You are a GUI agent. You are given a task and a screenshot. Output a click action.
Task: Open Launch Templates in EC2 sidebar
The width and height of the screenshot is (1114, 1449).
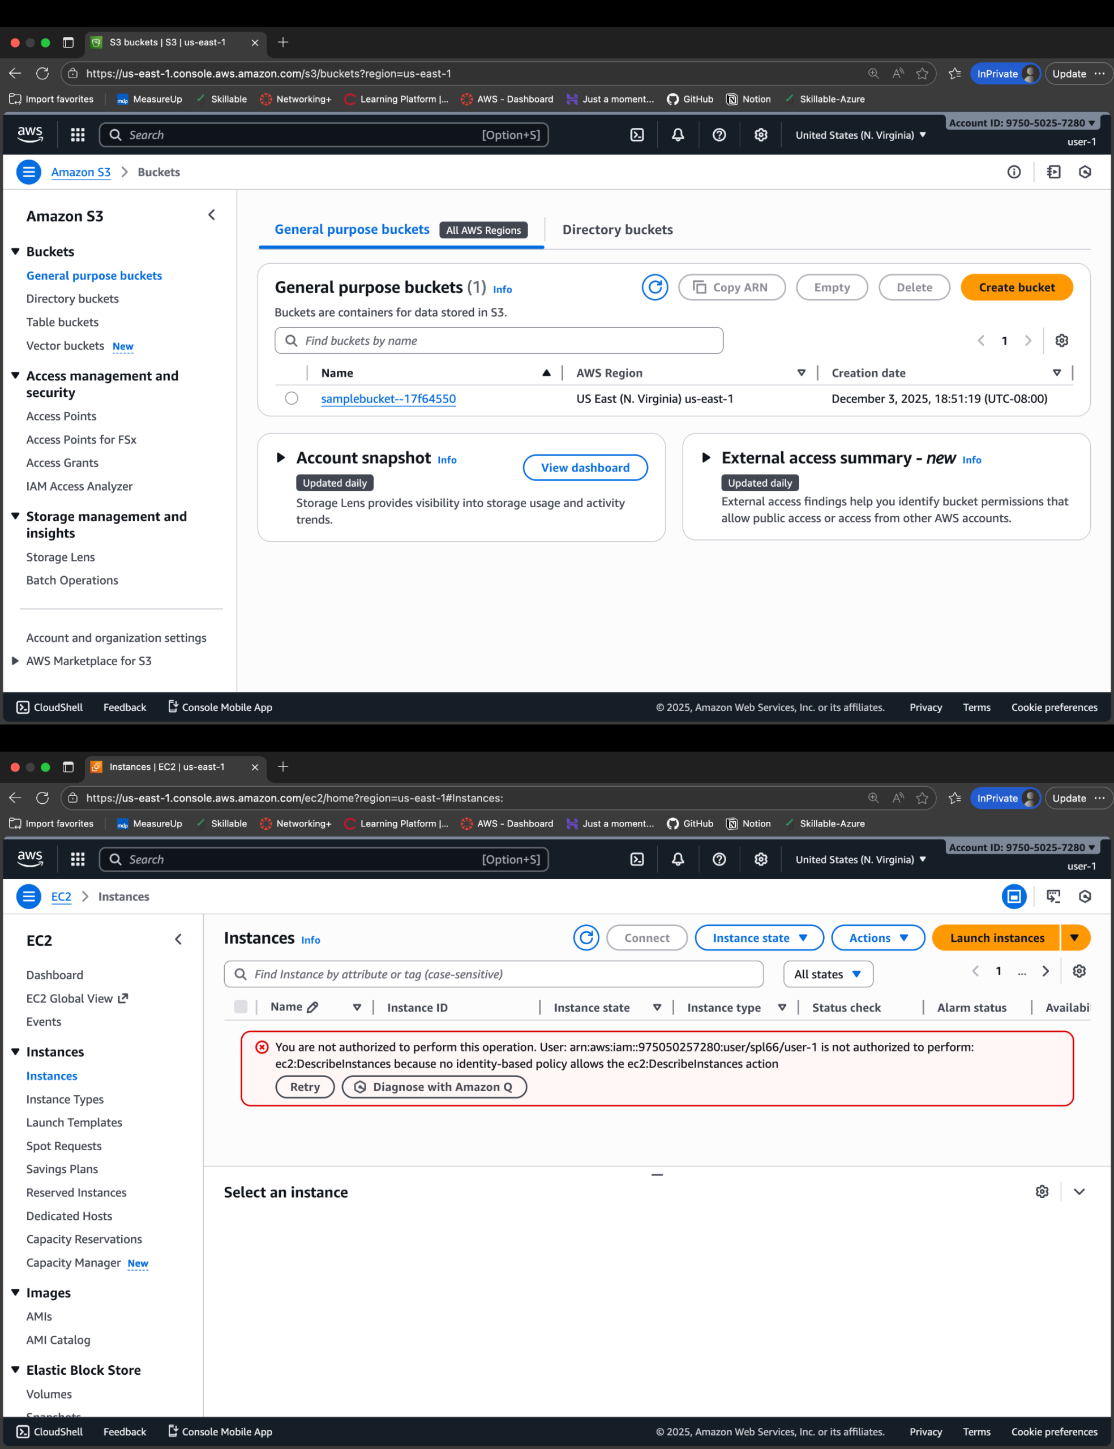click(x=74, y=1122)
